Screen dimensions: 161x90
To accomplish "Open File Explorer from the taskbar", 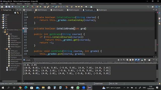I will pos(43,88).
